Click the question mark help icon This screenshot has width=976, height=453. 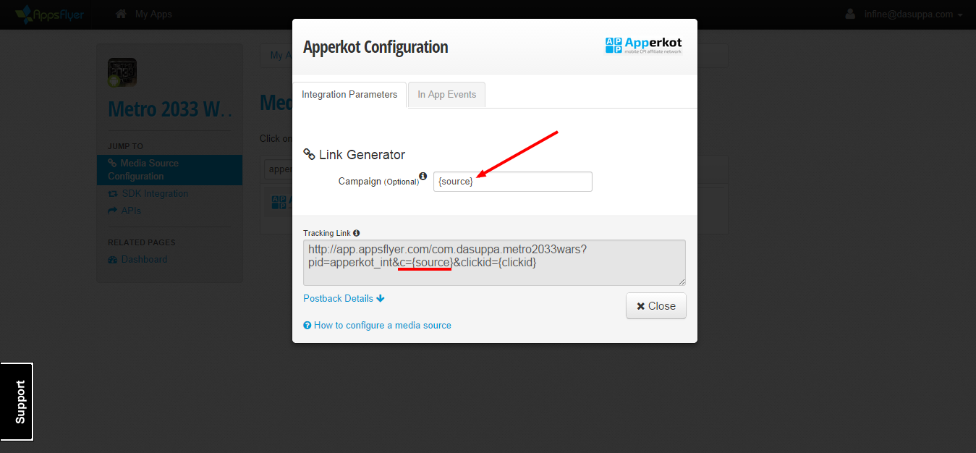(307, 326)
